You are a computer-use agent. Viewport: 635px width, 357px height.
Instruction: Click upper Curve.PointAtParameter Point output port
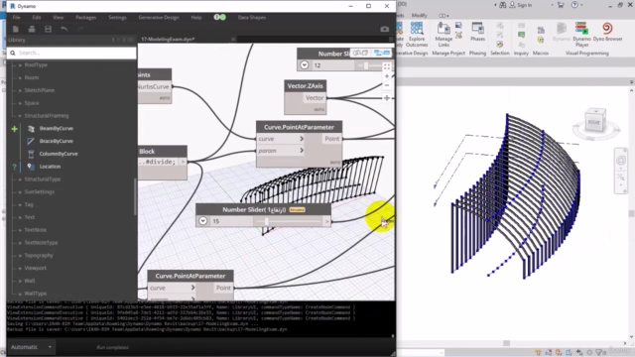coord(332,139)
